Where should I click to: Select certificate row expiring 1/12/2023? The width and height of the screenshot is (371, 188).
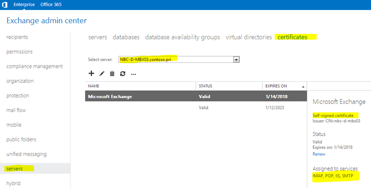[x=196, y=108]
